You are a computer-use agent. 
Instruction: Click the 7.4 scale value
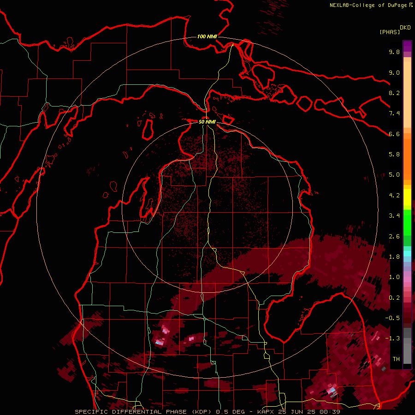(394, 113)
